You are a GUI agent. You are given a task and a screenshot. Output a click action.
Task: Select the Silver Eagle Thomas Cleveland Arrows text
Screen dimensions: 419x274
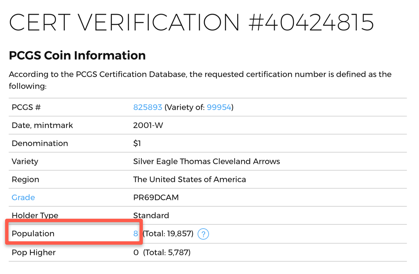click(206, 161)
